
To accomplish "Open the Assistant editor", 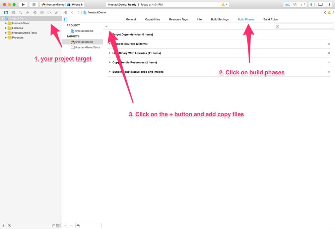I will pos(295,4).
